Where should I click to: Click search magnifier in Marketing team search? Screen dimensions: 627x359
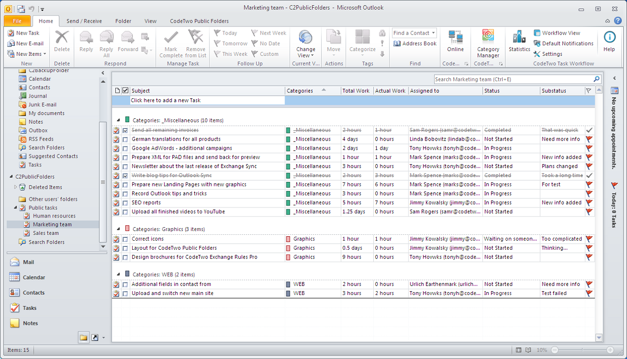click(x=597, y=79)
